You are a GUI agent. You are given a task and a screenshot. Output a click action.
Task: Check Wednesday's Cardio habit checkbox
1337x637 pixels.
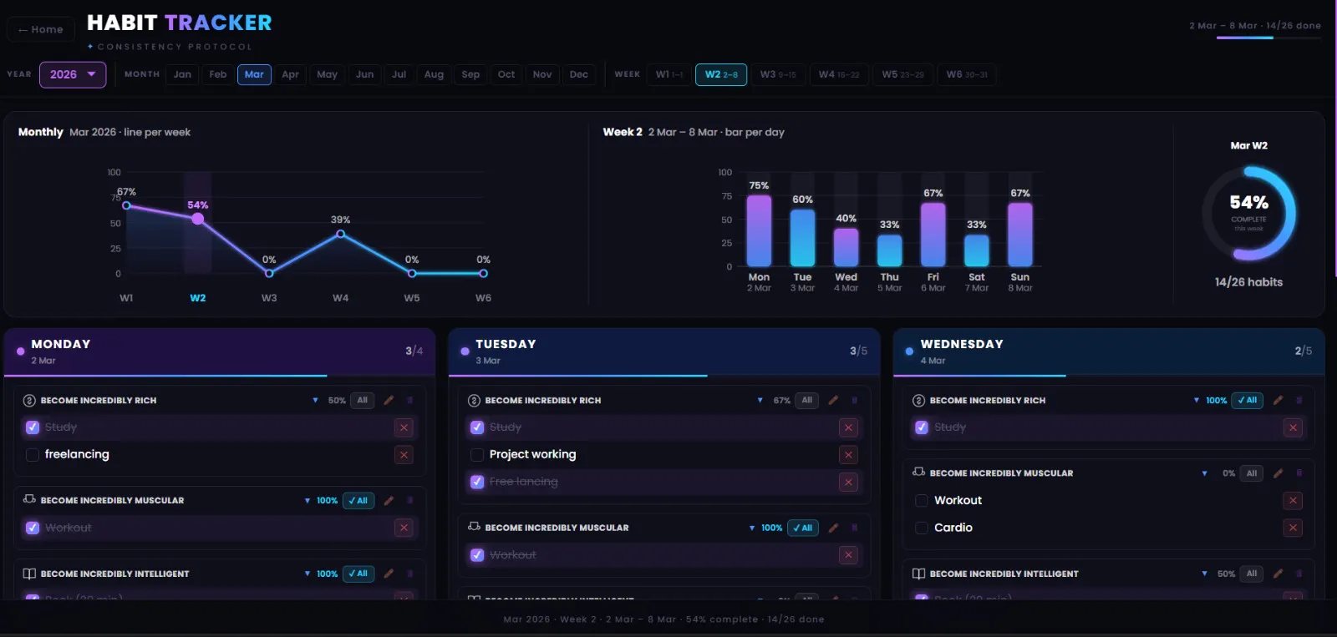[922, 528]
